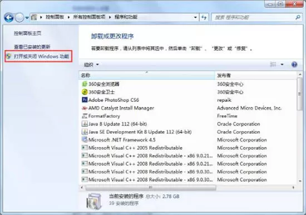This screenshot has height=215, width=306.
Task: Expand the view options dropdown arrow
Action: (282, 64)
